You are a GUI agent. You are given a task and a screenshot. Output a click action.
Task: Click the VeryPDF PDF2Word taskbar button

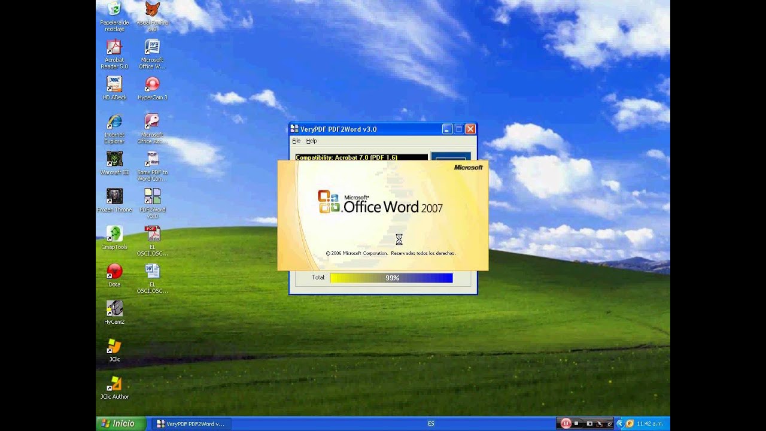pyautogui.click(x=191, y=424)
